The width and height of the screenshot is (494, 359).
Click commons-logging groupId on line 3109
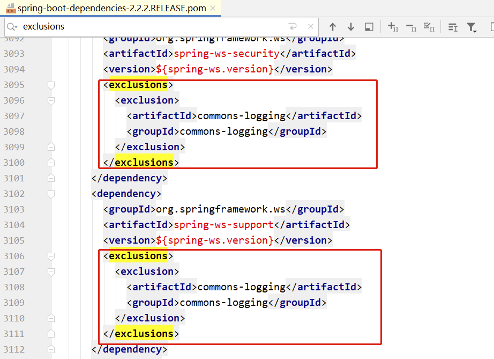[x=223, y=303]
